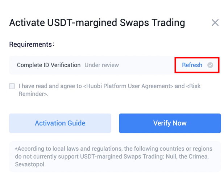Click the Complete ID Verification label
The height and width of the screenshot is (180, 224).
(x=49, y=65)
